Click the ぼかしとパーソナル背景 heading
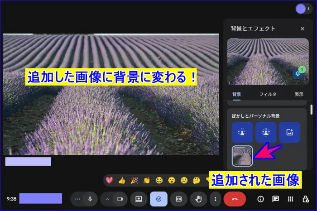 (x=255, y=116)
